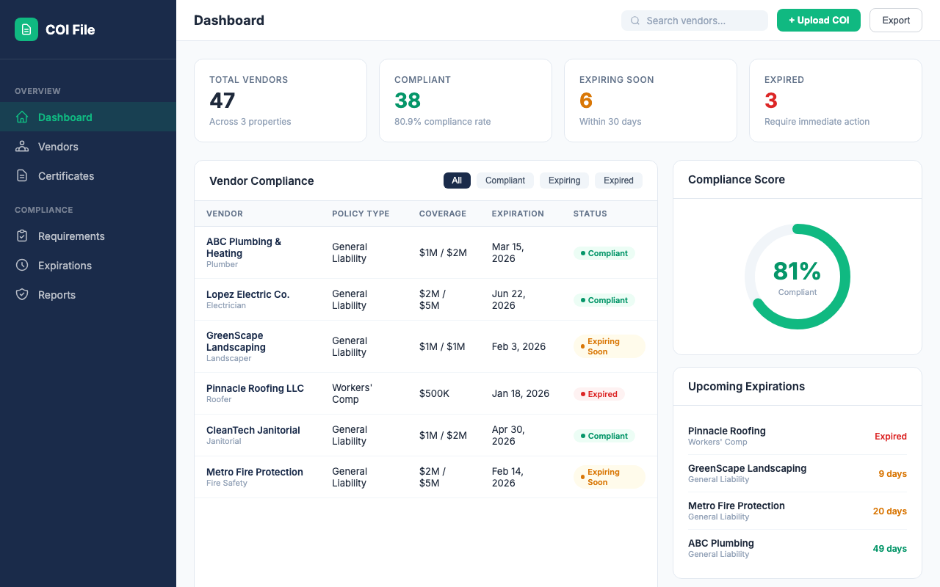The width and height of the screenshot is (940, 587).
Task: Click the Mar 15, 2026 expiration date
Action: point(508,252)
